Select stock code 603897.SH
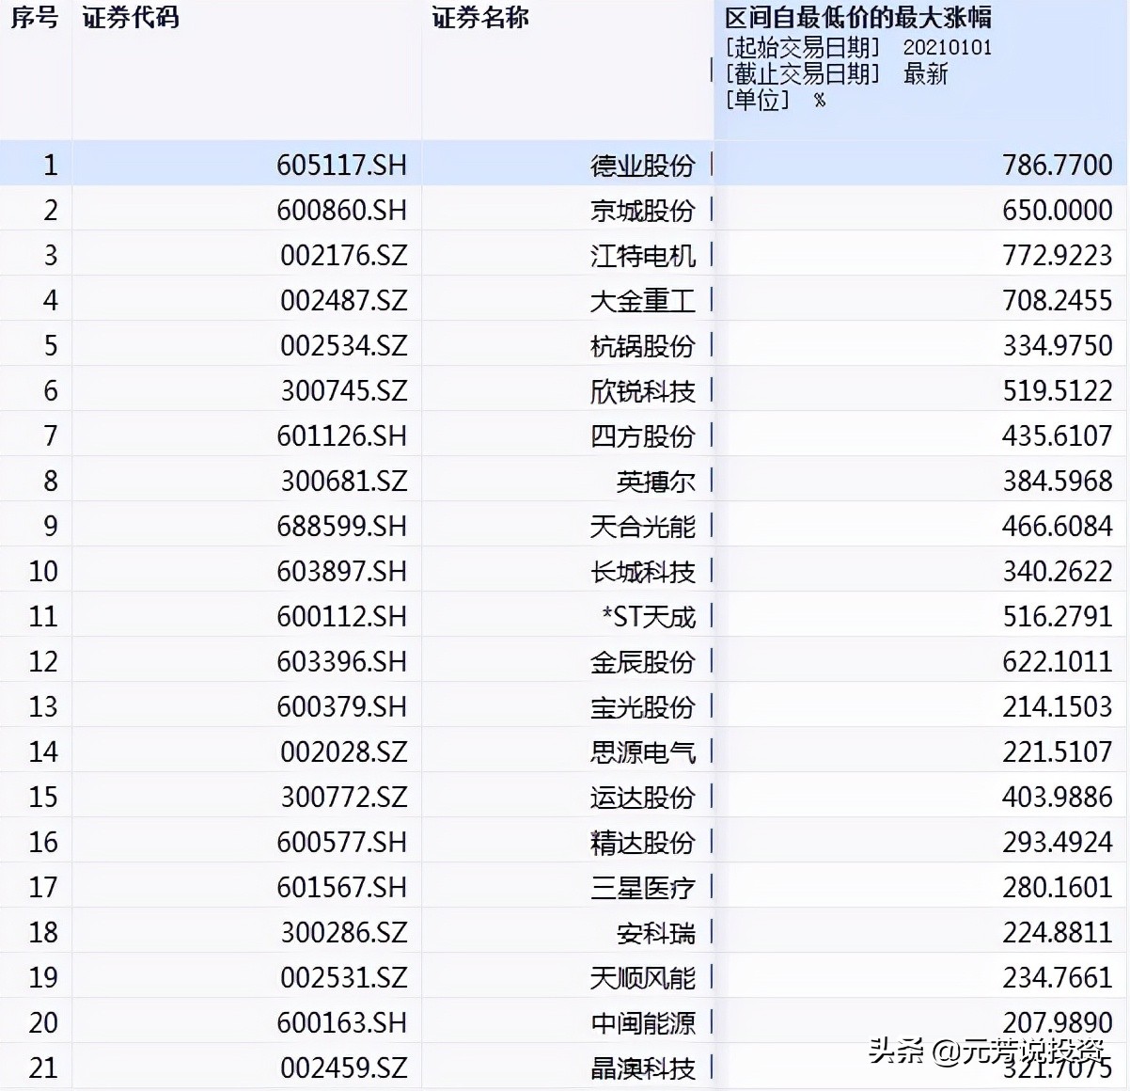The width and height of the screenshot is (1130, 1091). [341, 572]
